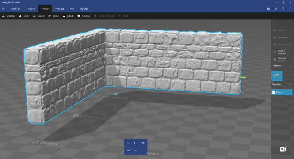Collapse the right side panel chevron
294x159 pixels.
coord(275,23)
